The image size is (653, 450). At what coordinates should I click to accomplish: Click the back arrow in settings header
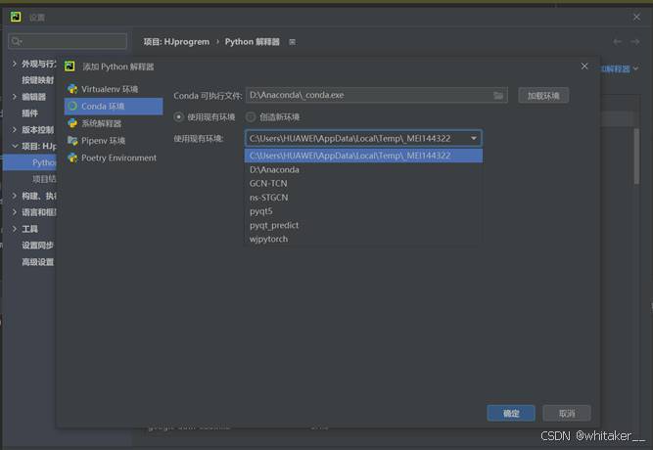[617, 42]
